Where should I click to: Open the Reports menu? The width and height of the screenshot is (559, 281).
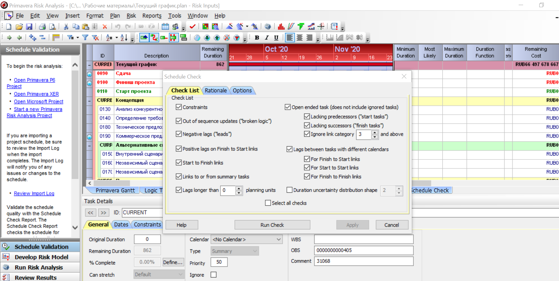pyautogui.click(x=152, y=16)
